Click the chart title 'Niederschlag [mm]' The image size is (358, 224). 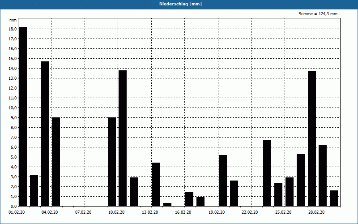tap(180, 4)
